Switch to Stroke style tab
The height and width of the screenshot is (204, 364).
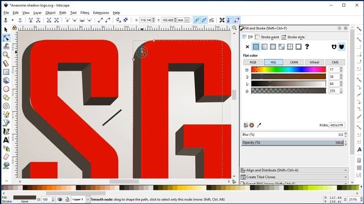293,37
